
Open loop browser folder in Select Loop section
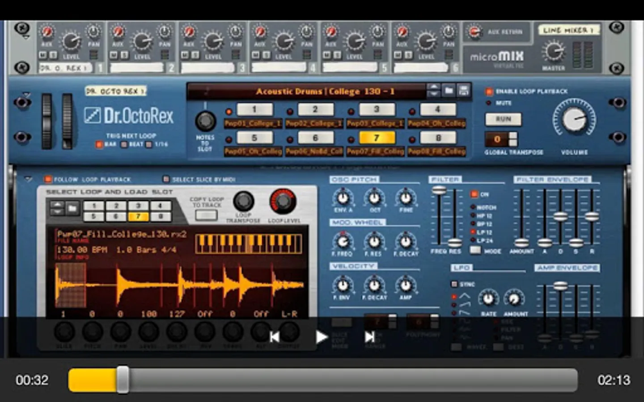[72, 208]
